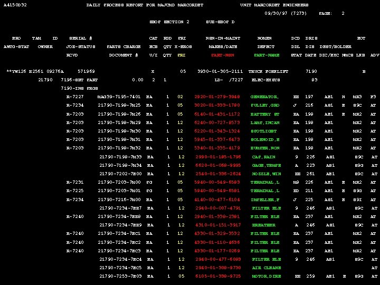
Task: Click the 'PAGE:' label
Action: point(325,13)
